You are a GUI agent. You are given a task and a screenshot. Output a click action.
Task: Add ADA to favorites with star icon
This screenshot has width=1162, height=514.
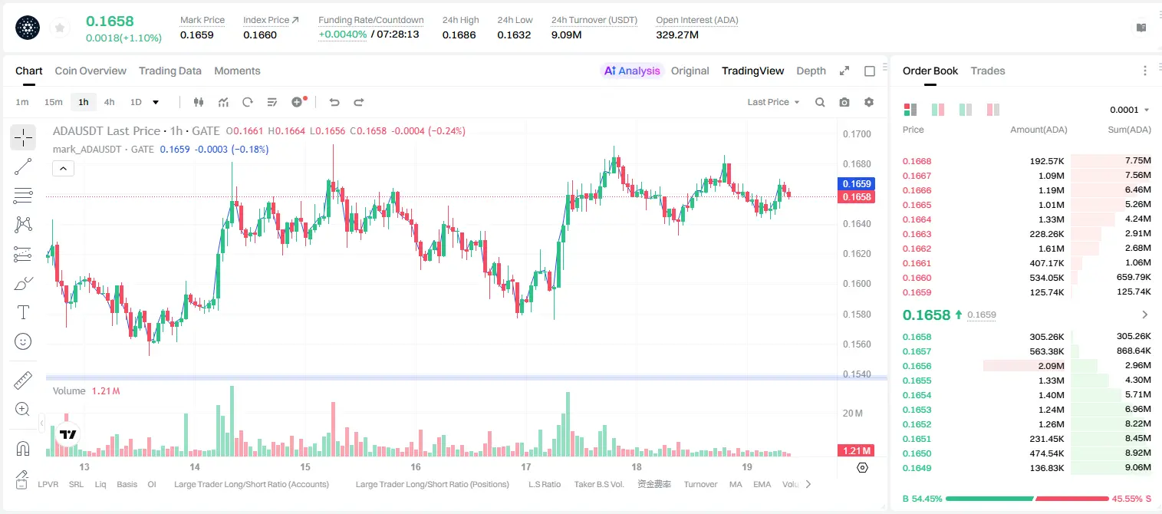[60, 28]
